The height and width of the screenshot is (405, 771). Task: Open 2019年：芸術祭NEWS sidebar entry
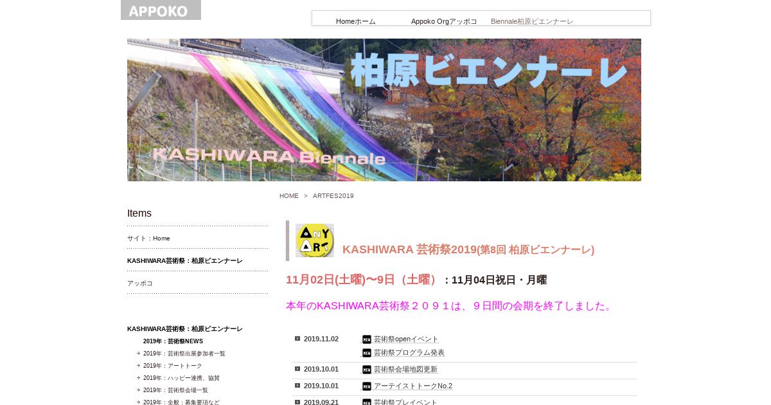point(173,341)
